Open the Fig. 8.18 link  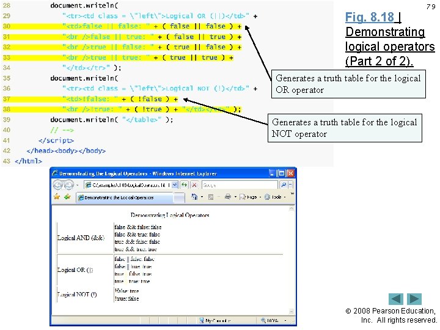pyautogui.click(x=370, y=17)
